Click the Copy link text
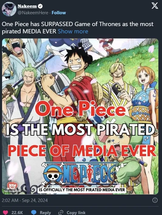This screenshot has height=215, width=162. (76, 213)
